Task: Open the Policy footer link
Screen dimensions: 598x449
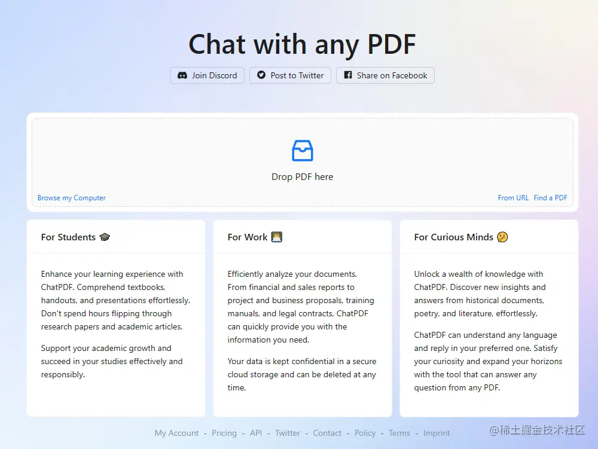Action: point(365,433)
